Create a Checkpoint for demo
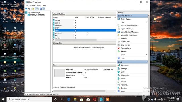Image resolution: width=182 pixels, height=102 pixels. tap(125, 75)
